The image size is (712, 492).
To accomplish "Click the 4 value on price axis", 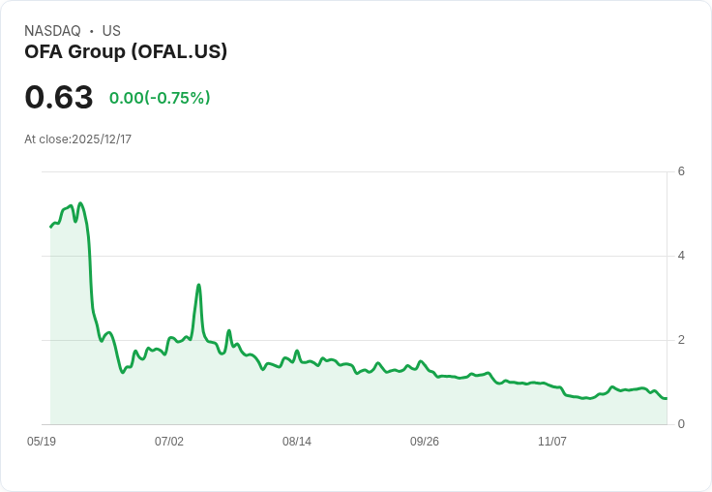I will [681, 256].
